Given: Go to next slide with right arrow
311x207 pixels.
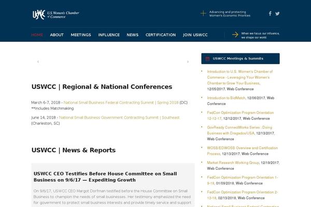Looking at the screenshot, I should click(188, 62).
